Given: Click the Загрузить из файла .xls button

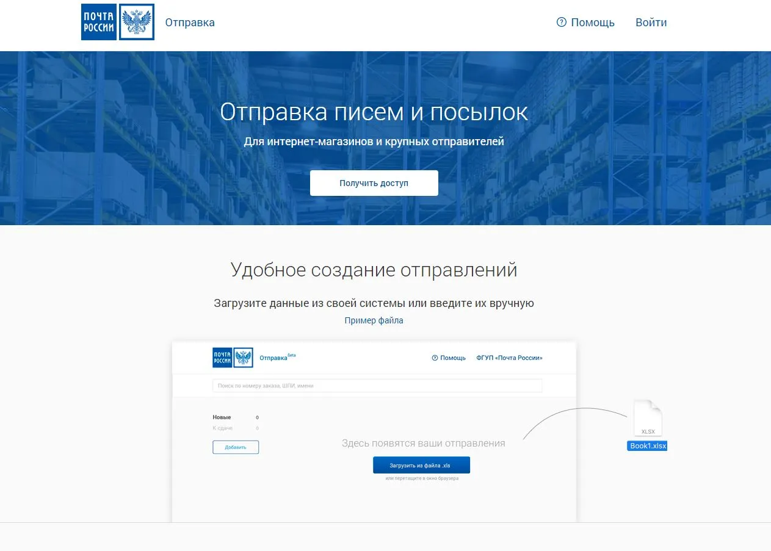Looking at the screenshot, I should tap(421, 465).
